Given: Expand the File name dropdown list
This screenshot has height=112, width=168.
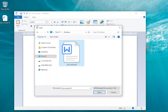Looking at the screenshot, I should [90, 88].
